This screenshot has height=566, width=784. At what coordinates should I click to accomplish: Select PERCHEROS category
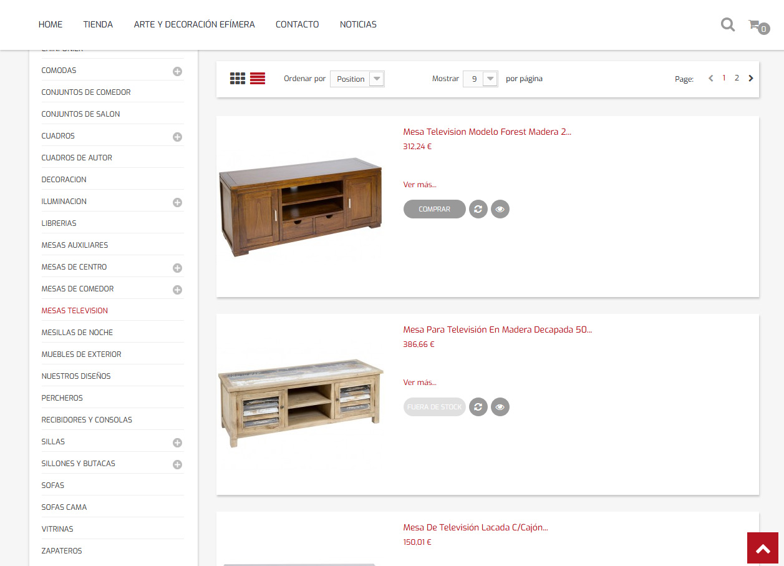(62, 398)
